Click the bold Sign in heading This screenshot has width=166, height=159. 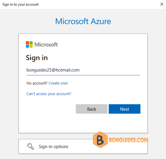[37, 58]
